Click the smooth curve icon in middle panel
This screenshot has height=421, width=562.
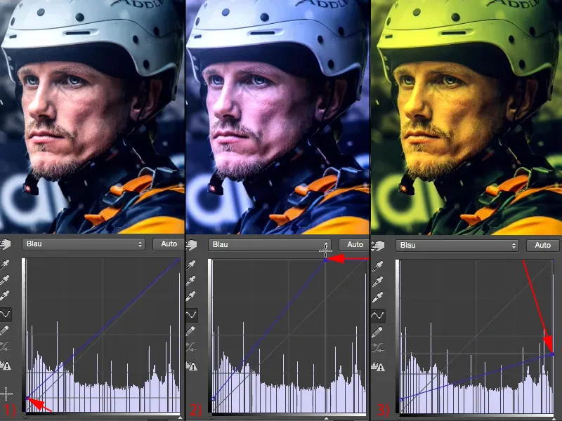tap(191, 347)
